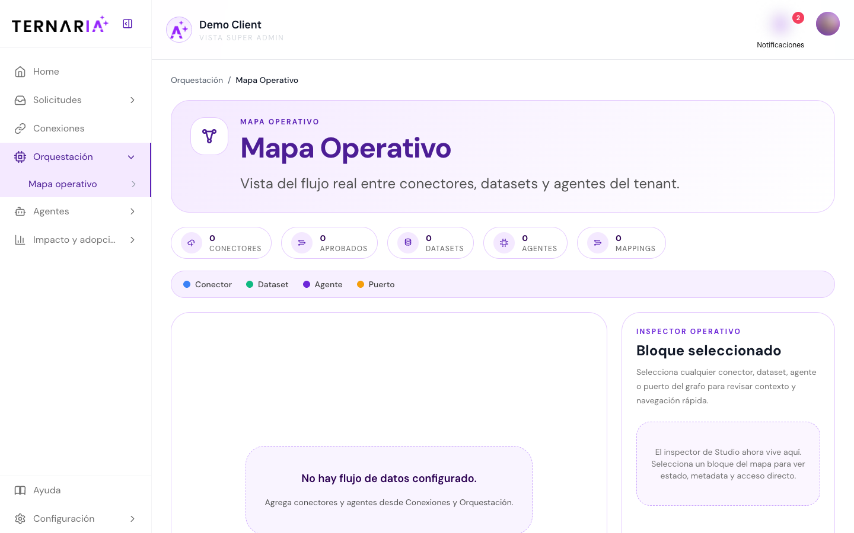
Task: Open Solicitudes menu item
Action: (x=75, y=100)
